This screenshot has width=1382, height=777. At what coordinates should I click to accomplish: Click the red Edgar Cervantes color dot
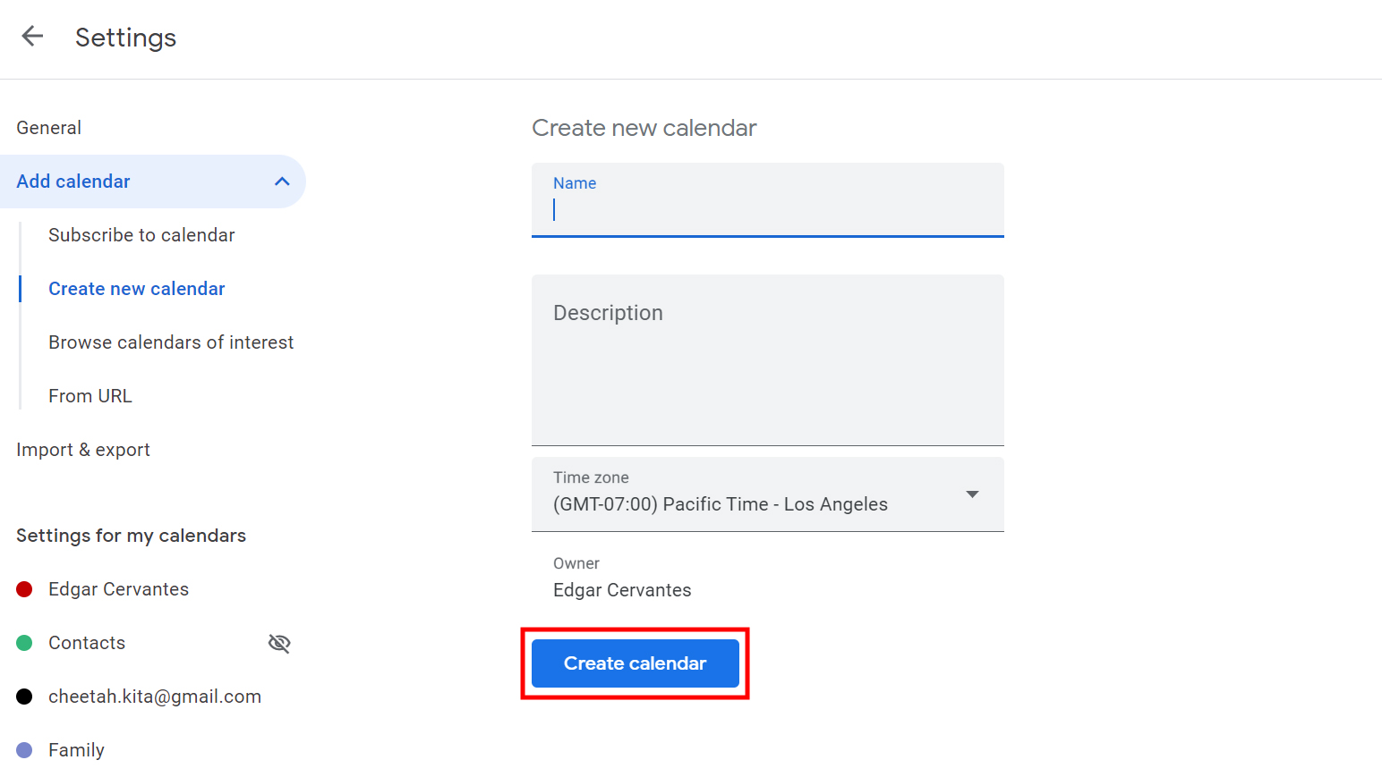pyautogui.click(x=24, y=589)
